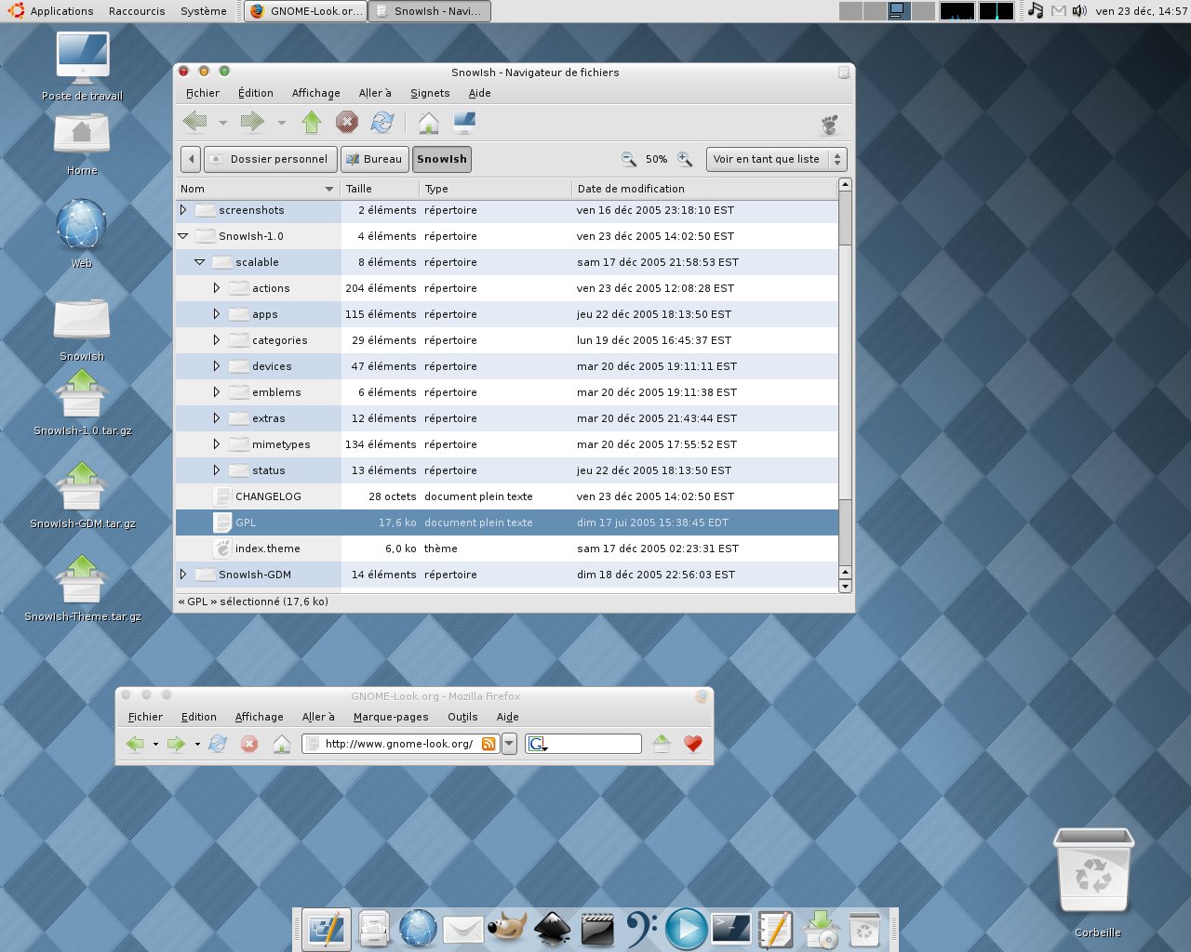Open the Aller à menu in the file browser
Viewport: 1191px width, 952px height.
pyautogui.click(x=375, y=93)
